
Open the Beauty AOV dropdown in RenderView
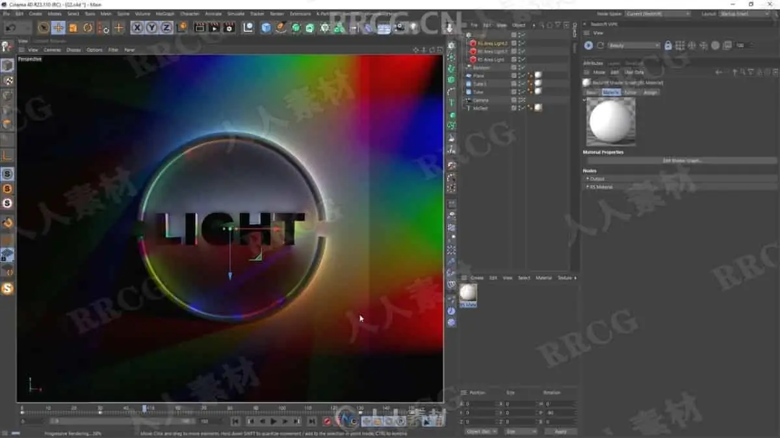point(634,45)
